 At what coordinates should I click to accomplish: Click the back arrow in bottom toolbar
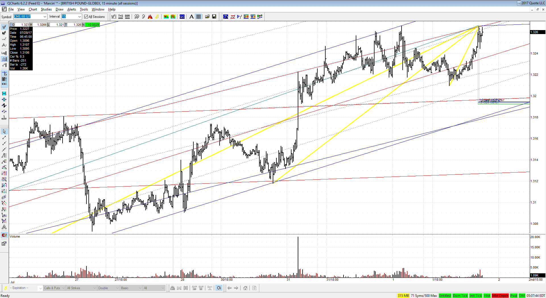229,288
